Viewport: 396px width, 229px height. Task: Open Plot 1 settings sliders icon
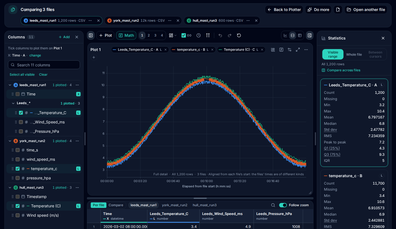point(290,50)
